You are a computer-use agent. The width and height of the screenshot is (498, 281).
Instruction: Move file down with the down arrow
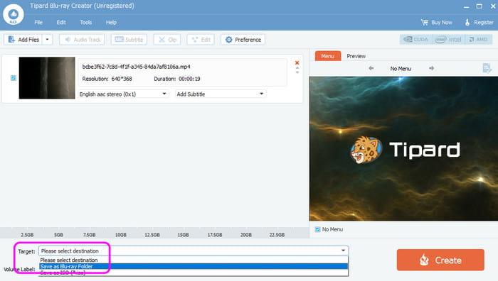click(x=297, y=72)
